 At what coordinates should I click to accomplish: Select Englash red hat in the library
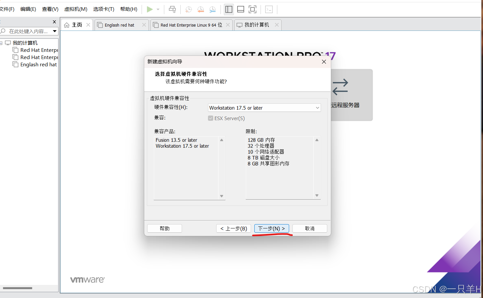(x=38, y=65)
